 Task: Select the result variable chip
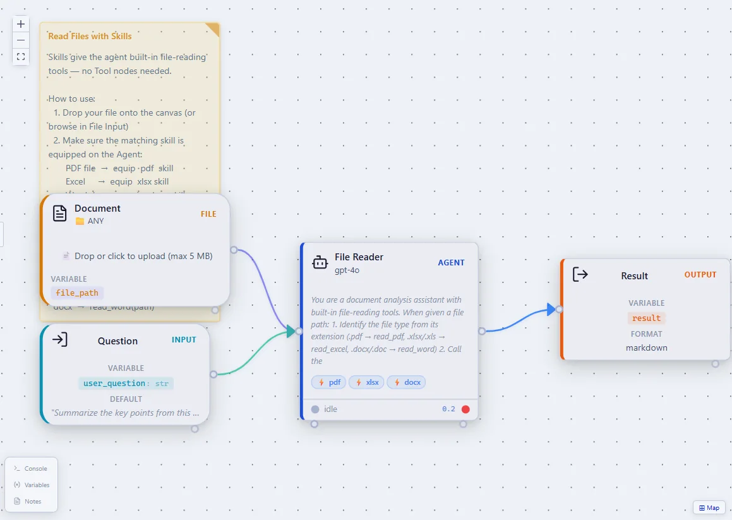[x=646, y=318]
